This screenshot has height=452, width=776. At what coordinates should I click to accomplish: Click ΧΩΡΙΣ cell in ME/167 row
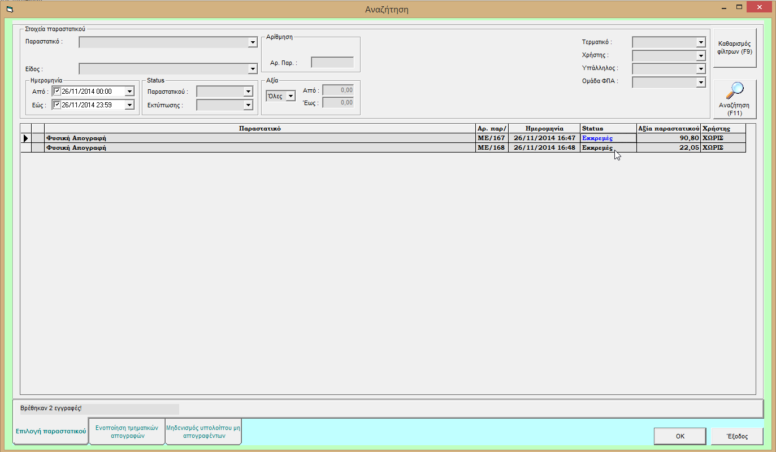[723, 138]
